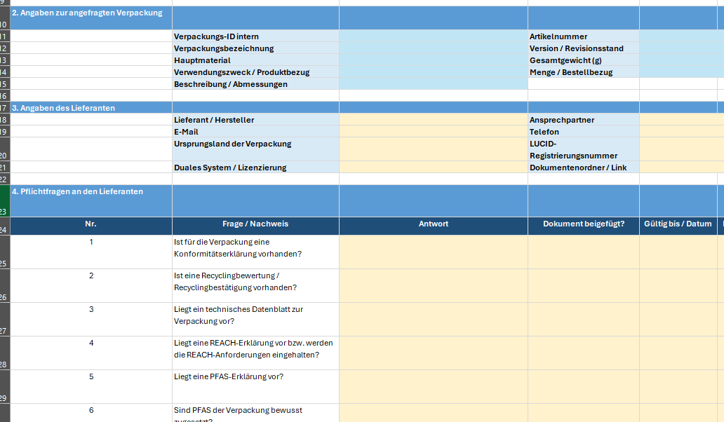The width and height of the screenshot is (724, 422).
Task: Click the '3. Angaben des Lieferanten' heading
Action: tap(63, 108)
